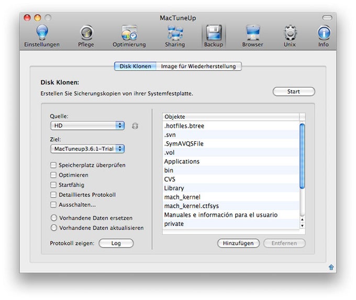Viewport: 356px width, 300px height.
Task: Select Vorhandene Daten aktualisieren radio button
Action: pyautogui.click(x=54, y=228)
